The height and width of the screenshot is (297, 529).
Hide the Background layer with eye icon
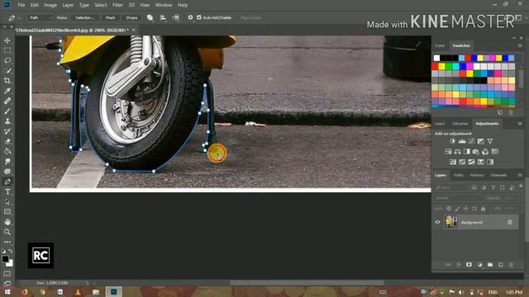click(437, 222)
